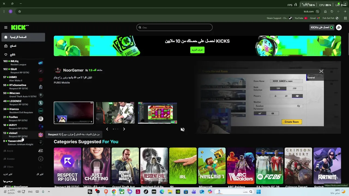Screen dimensions: 349x196
Task: Open Steam Support bookmark
Action: tap(279, 18)
